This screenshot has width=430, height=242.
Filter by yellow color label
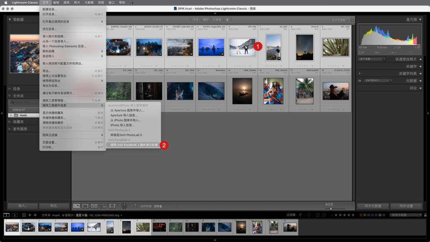tap(365, 215)
